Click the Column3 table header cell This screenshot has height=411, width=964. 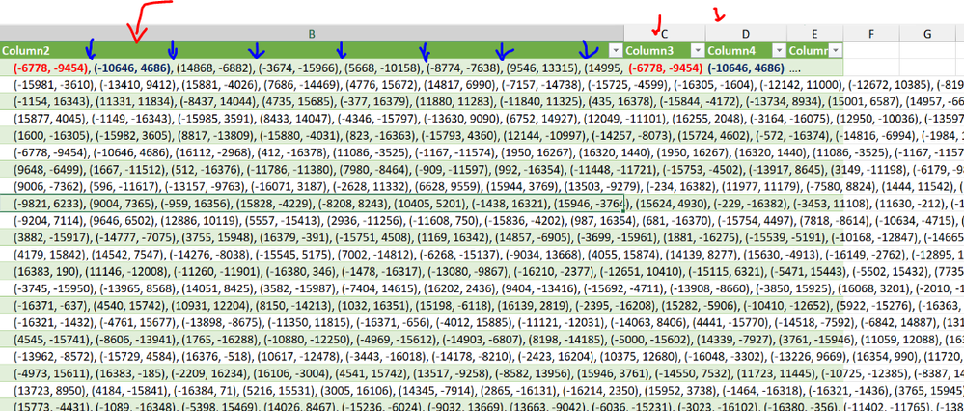pyautogui.click(x=665, y=50)
